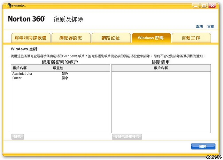
Task: Open the 支援 support link
Action: click(210, 26)
